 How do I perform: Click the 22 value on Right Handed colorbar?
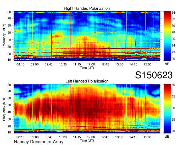[x=173, y=52]
